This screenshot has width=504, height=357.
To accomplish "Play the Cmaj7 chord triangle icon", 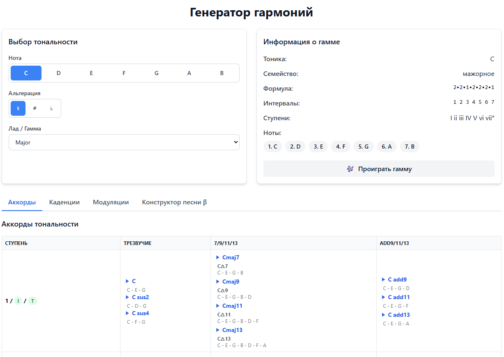I will [218, 258].
